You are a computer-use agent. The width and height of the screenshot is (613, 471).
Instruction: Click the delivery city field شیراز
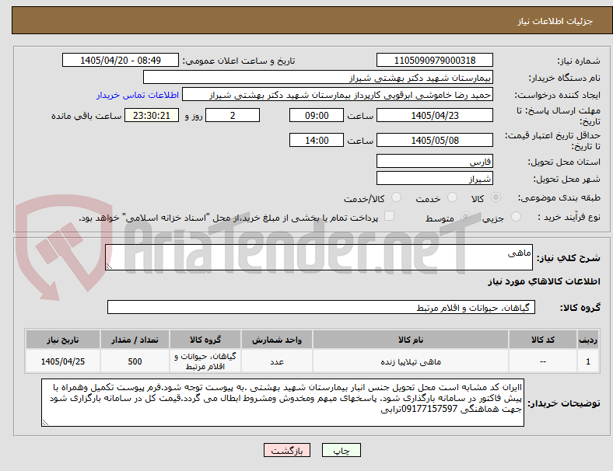[434, 179]
